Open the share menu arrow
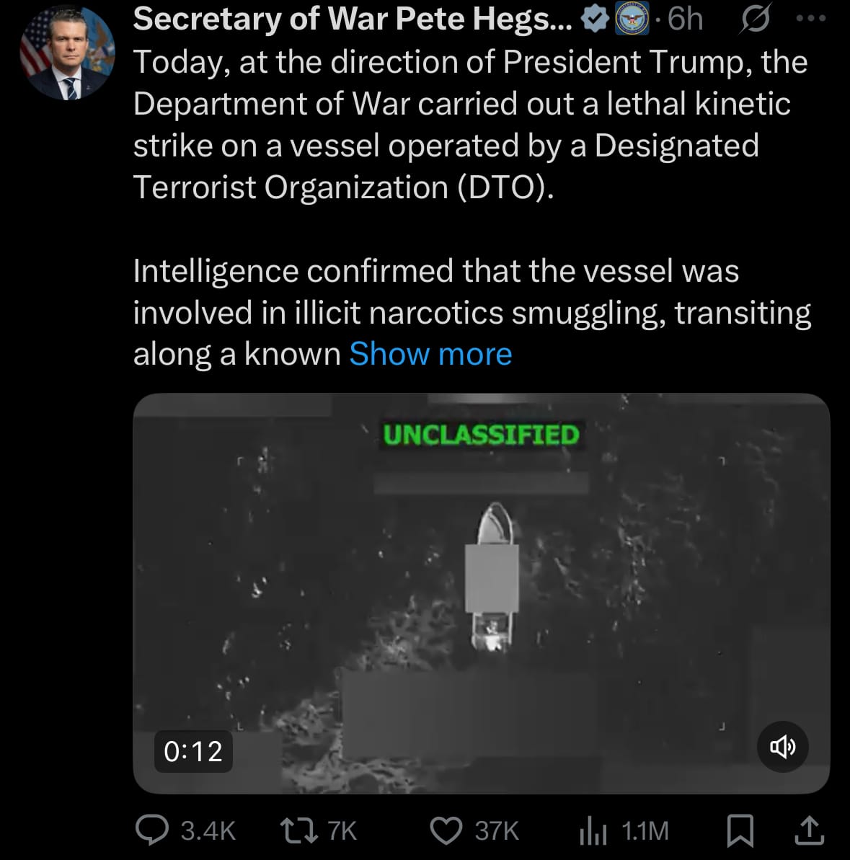The image size is (850, 860). (x=809, y=830)
